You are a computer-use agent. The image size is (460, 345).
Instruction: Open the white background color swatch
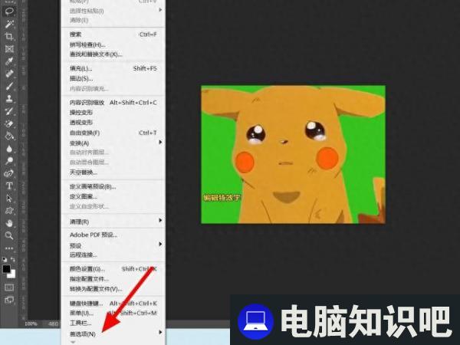click(12, 275)
